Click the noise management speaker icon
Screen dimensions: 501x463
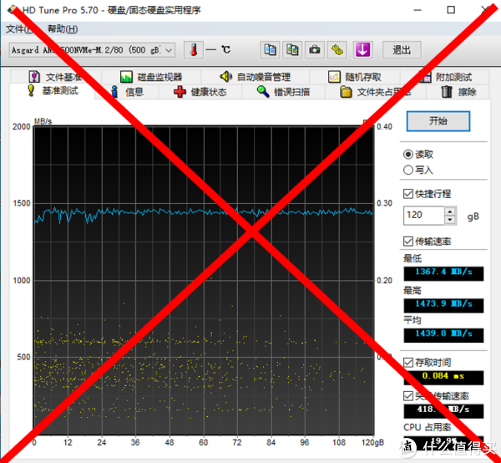tap(226, 76)
